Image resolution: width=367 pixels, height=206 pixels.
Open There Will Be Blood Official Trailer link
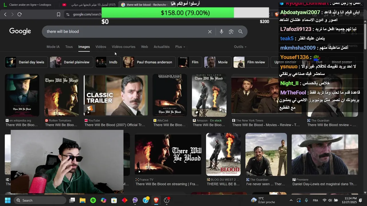click(115, 125)
